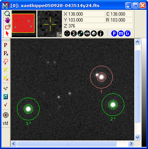148x149 pixels.
Task: Click the star in aperture marked 1
Action: [x=101, y=77]
